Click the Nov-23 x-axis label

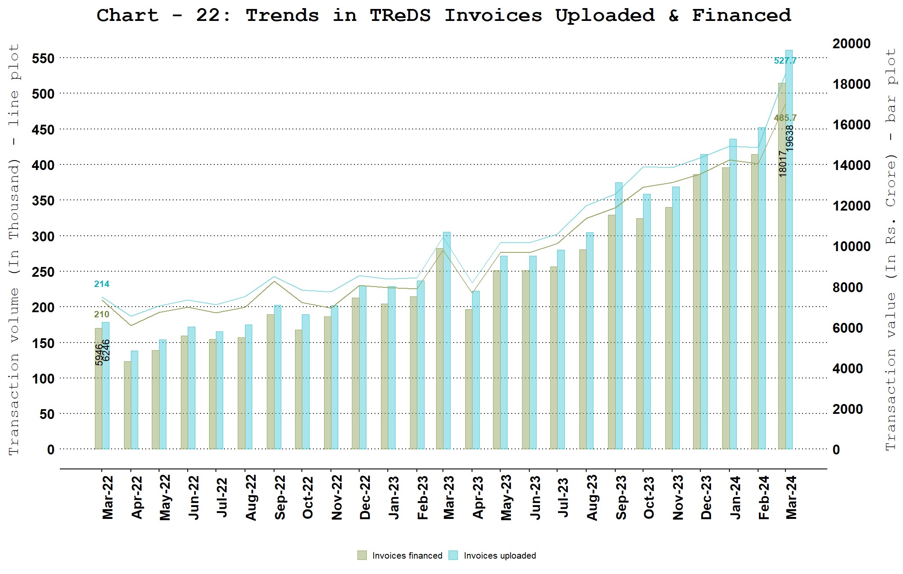(x=678, y=498)
